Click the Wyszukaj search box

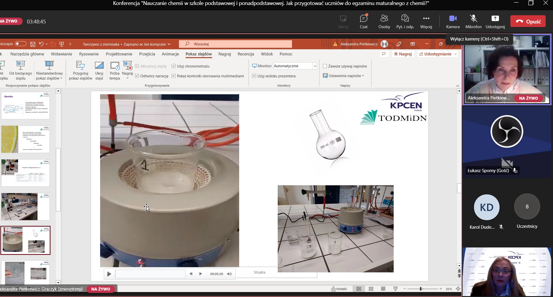[236, 44]
